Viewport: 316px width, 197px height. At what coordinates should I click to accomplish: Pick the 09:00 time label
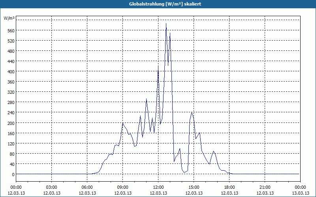(x=123, y=188)
